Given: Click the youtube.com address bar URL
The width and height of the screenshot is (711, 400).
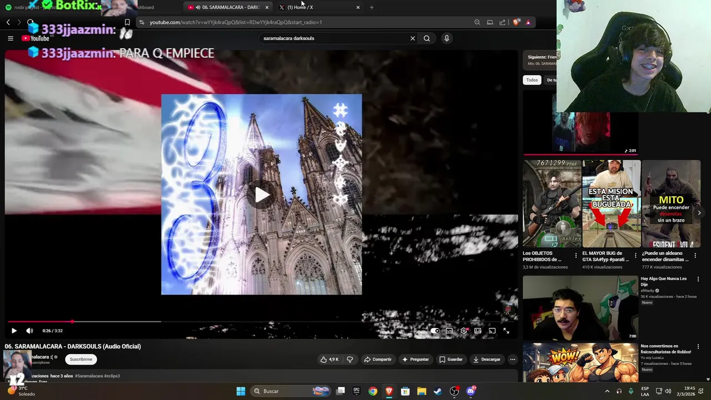Looking at the screenshot, I should 236,22.
